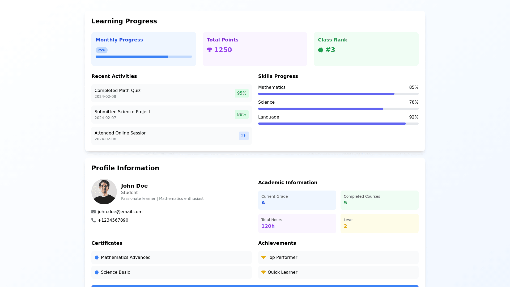Click the Language skill progress bar

[x=338, y=124]
